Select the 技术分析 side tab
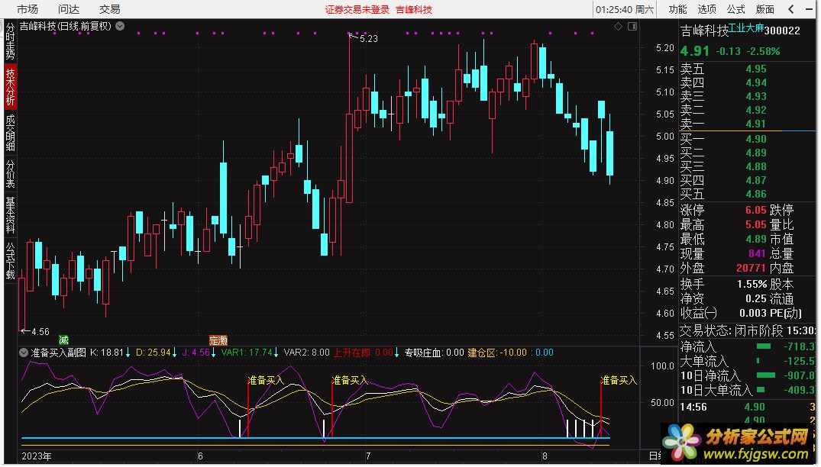Screen dimensions: 821x467 click(11, 87)
